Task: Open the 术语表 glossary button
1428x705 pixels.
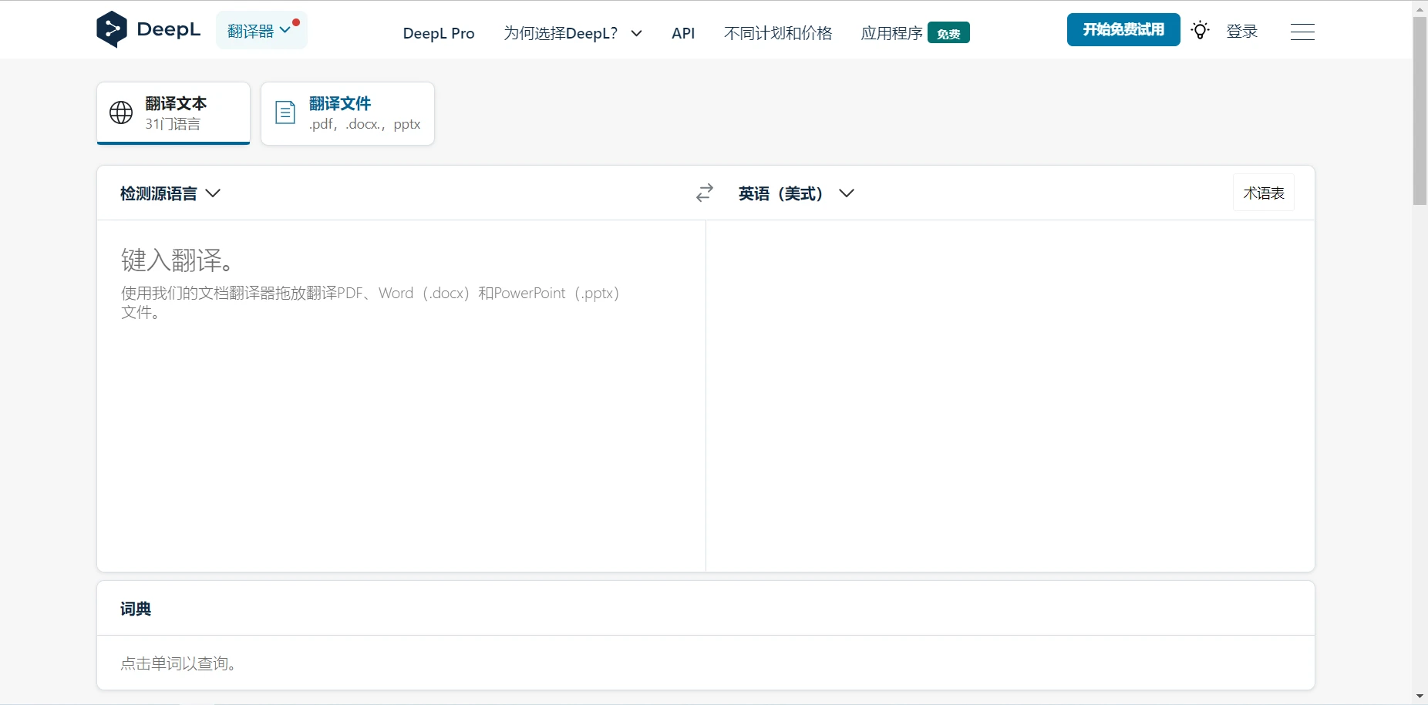Action: pyautogui.click(x=1263, y=193)
